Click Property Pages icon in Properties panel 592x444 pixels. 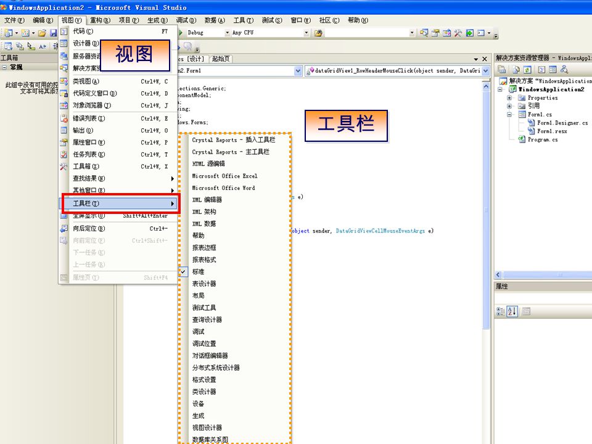point(526,311)
